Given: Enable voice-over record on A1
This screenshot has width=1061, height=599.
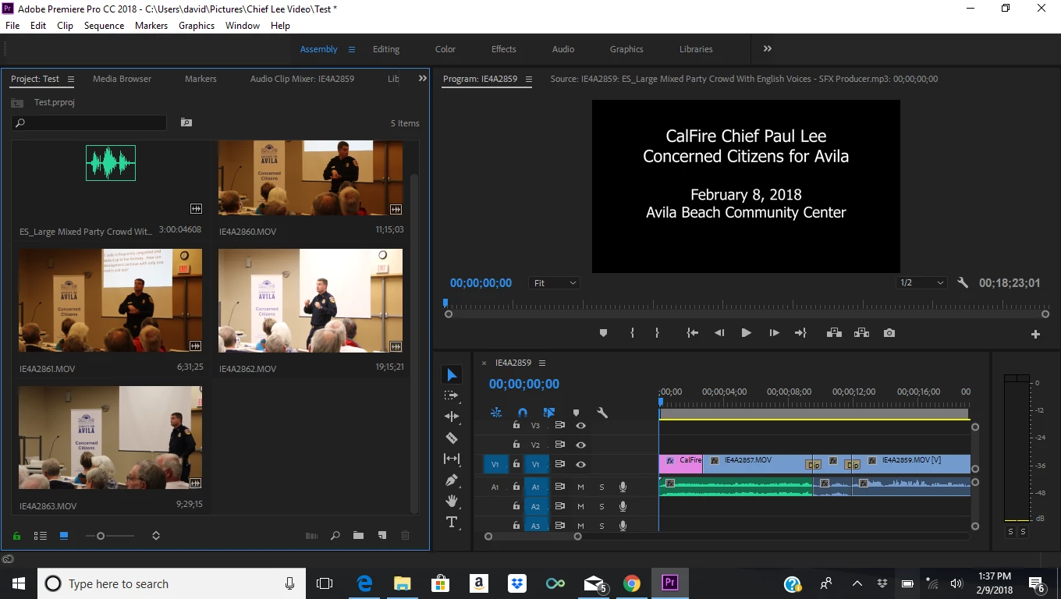Looking at the screenshot, I should click(x=623, y=487).
